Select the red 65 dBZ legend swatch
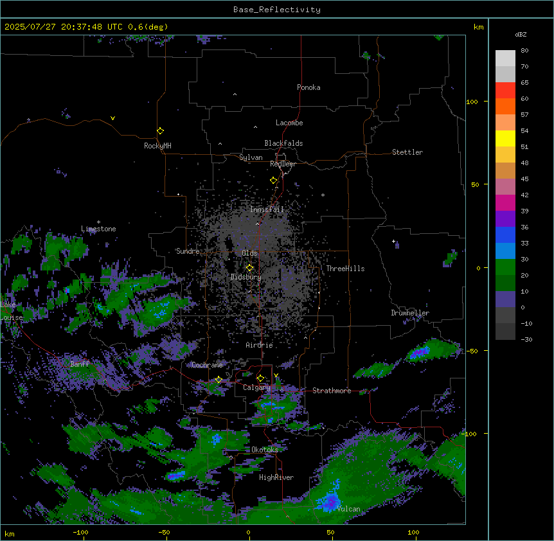 point(505,91)
